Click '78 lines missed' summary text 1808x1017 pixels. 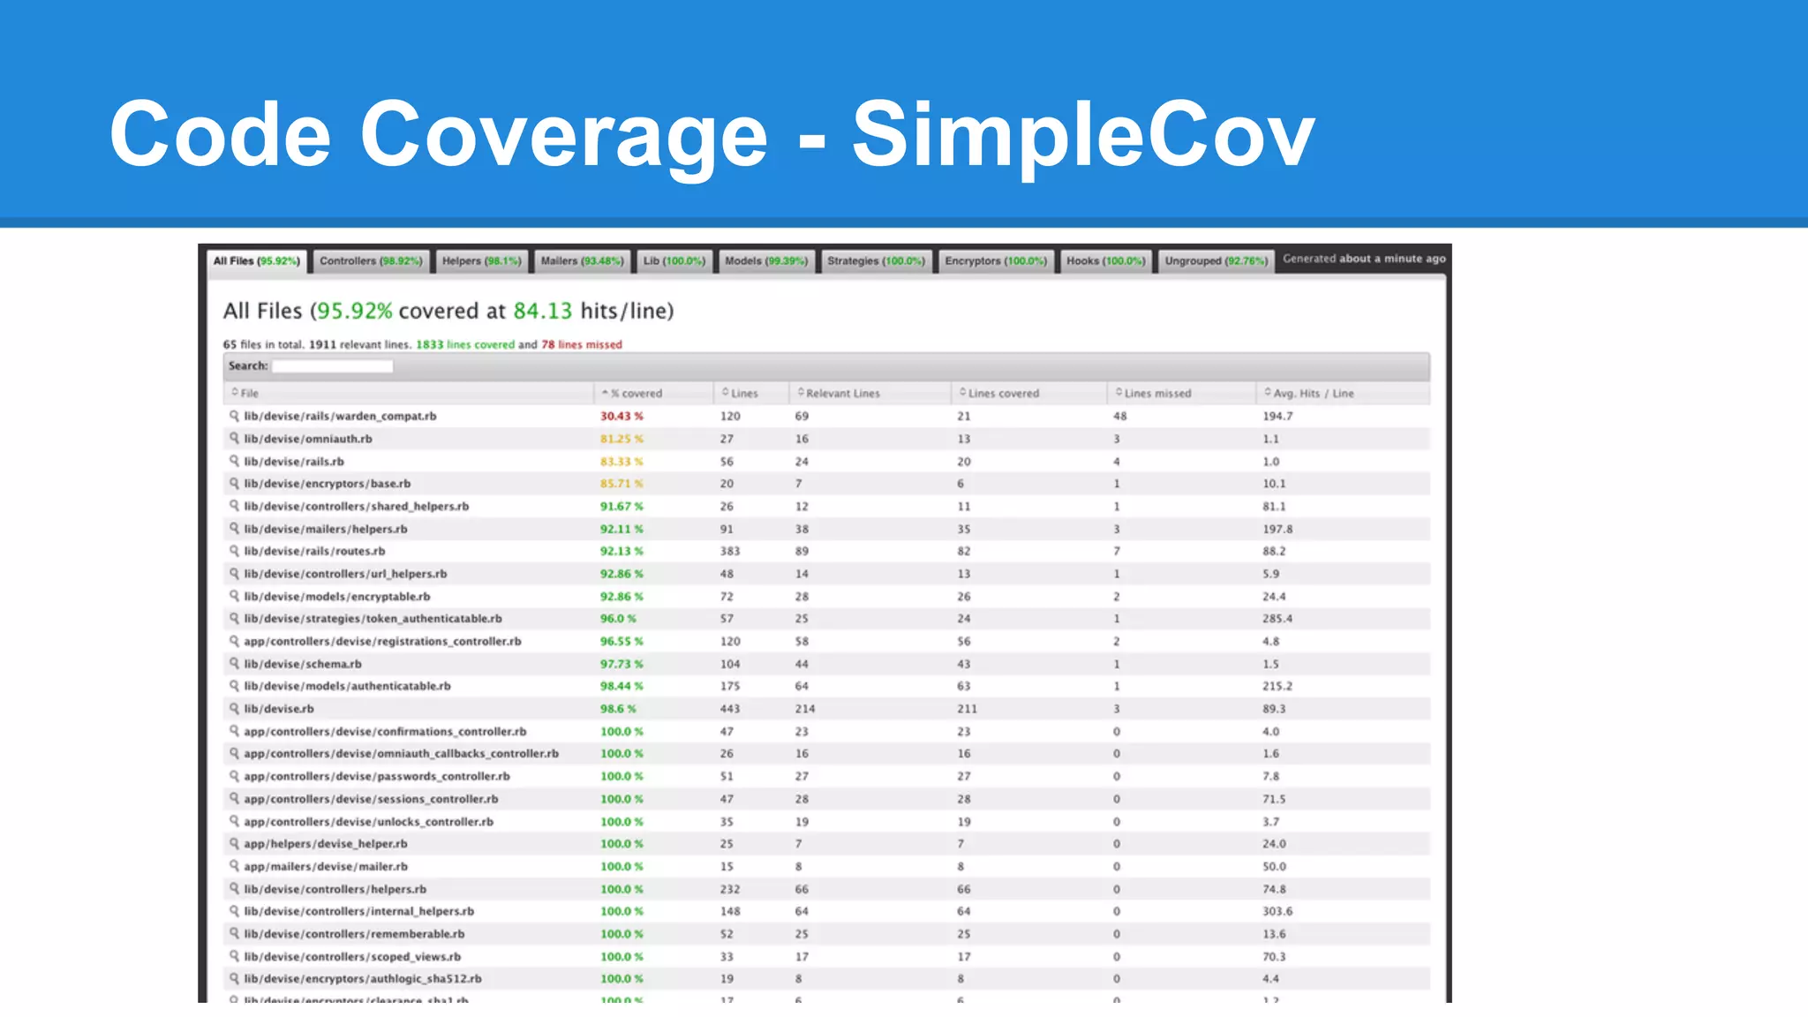tap(582, 344)
